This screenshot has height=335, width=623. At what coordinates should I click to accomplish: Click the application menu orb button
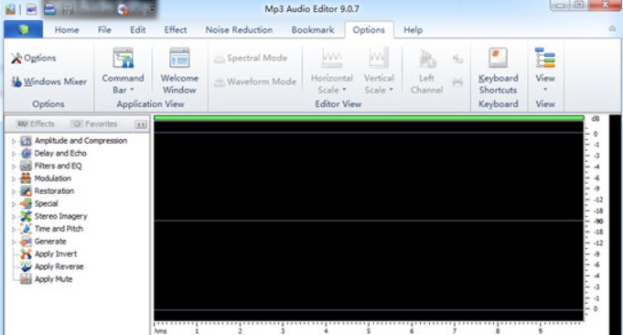pyautogui.click(x=24, y=30)
